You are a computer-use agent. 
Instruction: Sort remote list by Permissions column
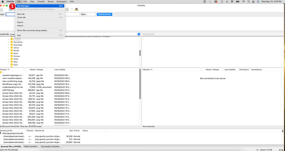244,70
